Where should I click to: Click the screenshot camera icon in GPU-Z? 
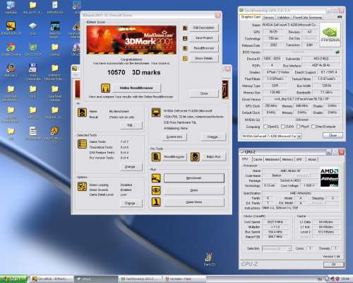(340, 17)
